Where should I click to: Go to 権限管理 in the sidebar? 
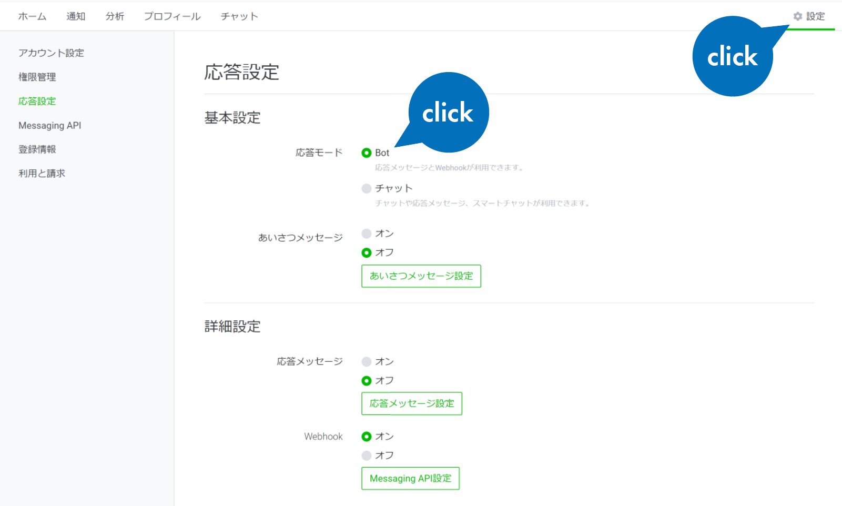click(37, 77)
